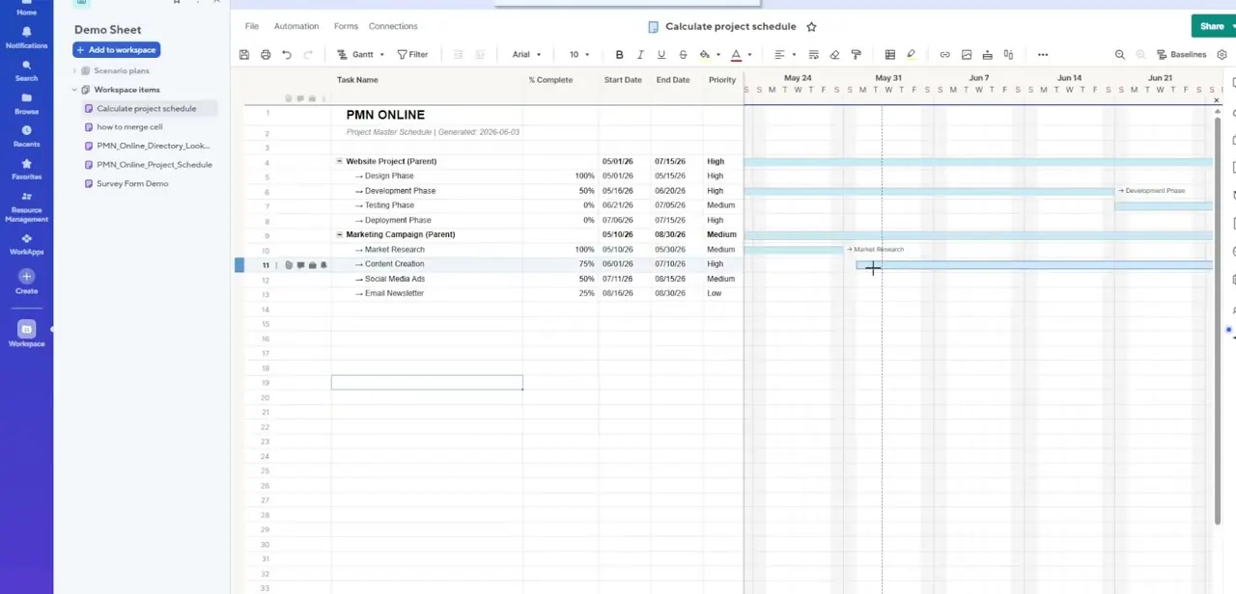Pick the cell fill color bucket
The height and width of the screenshot is (594, 1236).
point(704,55)
